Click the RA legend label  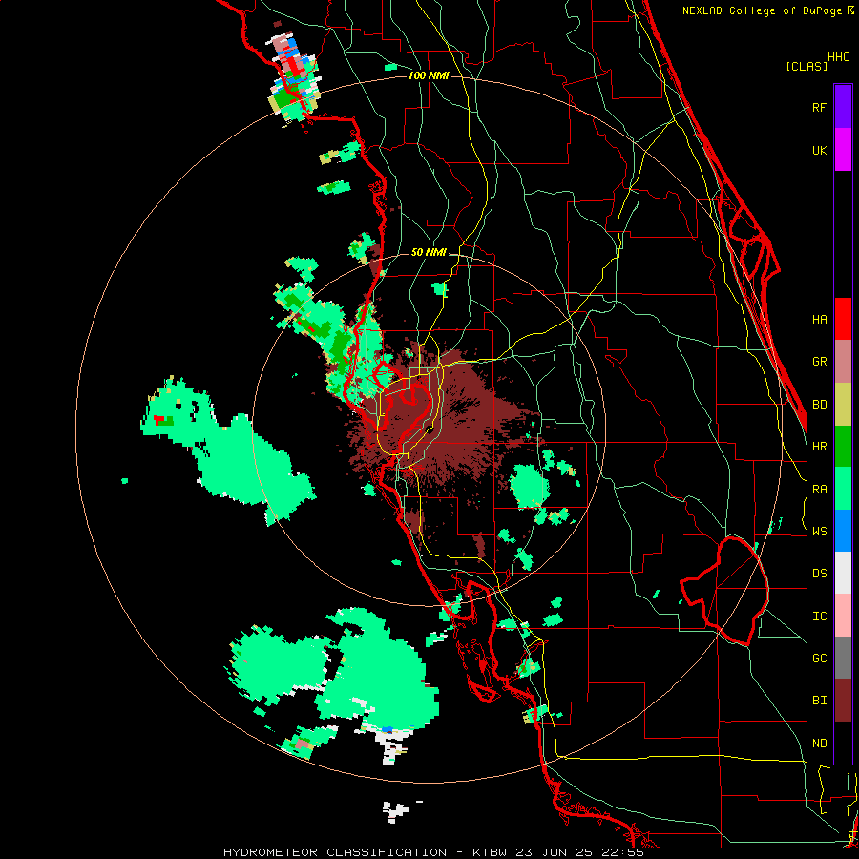tap(819, 490)
